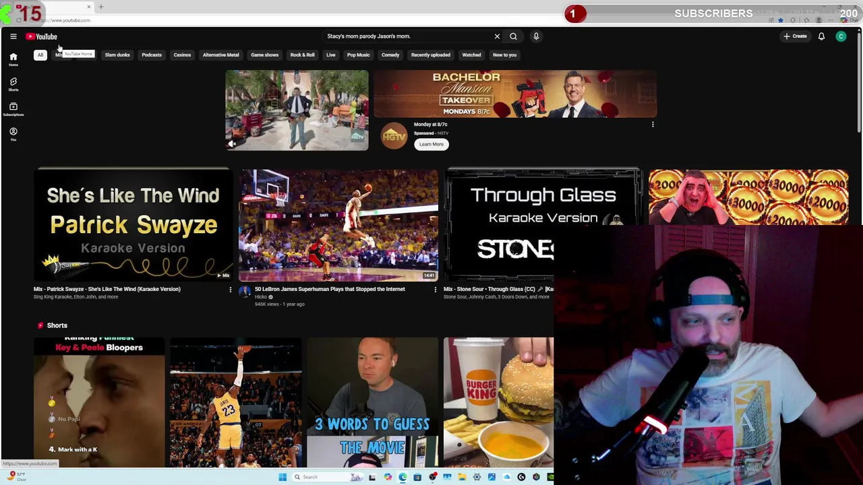Open 3 Words To Guess The Movie short
This screenshot has width=863, height=485.
(372, 402)
